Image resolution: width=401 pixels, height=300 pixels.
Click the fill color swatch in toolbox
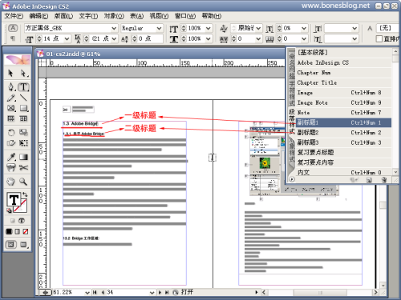pos(14,199)
